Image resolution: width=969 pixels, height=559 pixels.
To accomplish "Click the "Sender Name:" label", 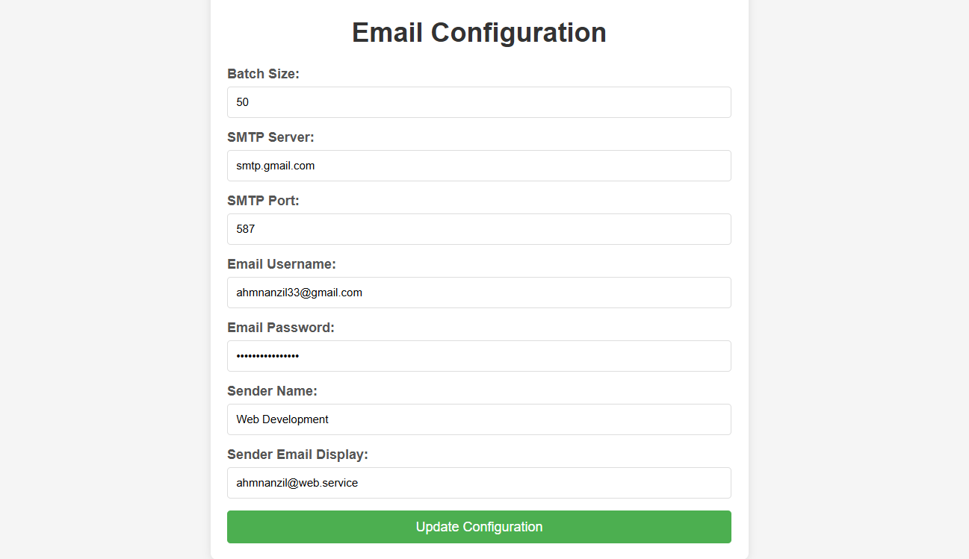I will coord(272,391).
